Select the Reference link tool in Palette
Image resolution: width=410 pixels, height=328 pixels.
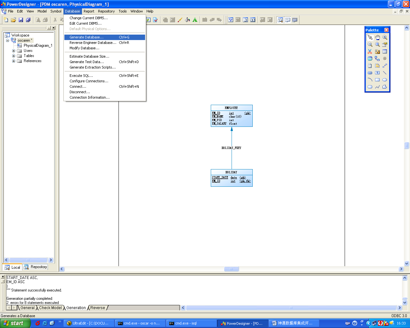coord(377,59)
